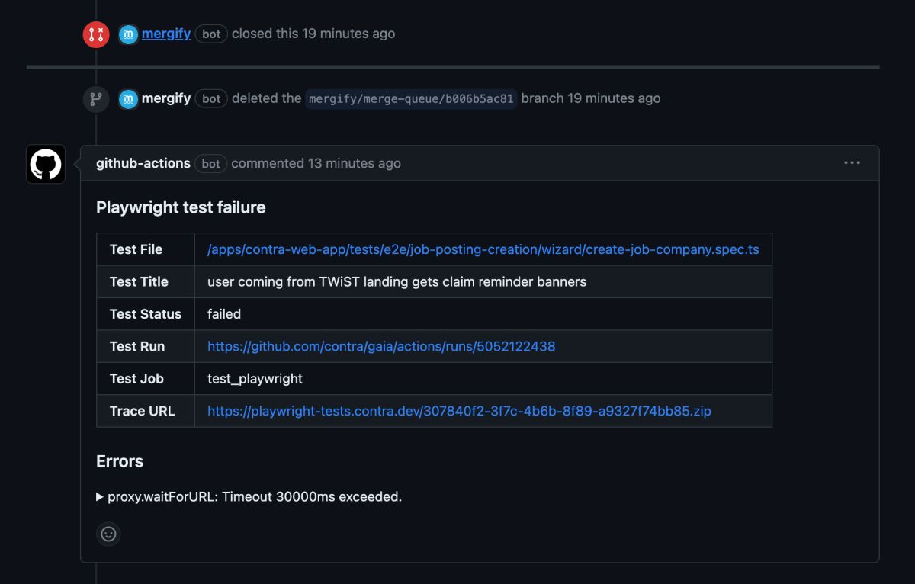Click the "Playwright test failure" heading

181,207
